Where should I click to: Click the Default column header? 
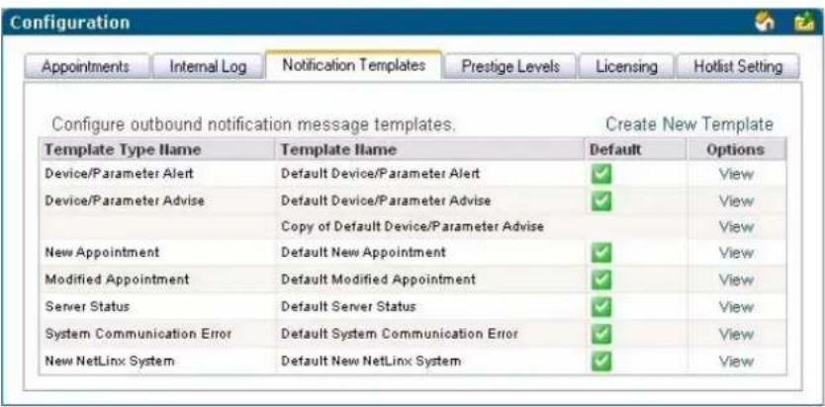coord(636,150)
